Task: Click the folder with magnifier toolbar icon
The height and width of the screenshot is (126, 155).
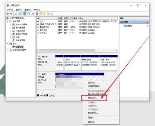Action: (x=48, y=14)
